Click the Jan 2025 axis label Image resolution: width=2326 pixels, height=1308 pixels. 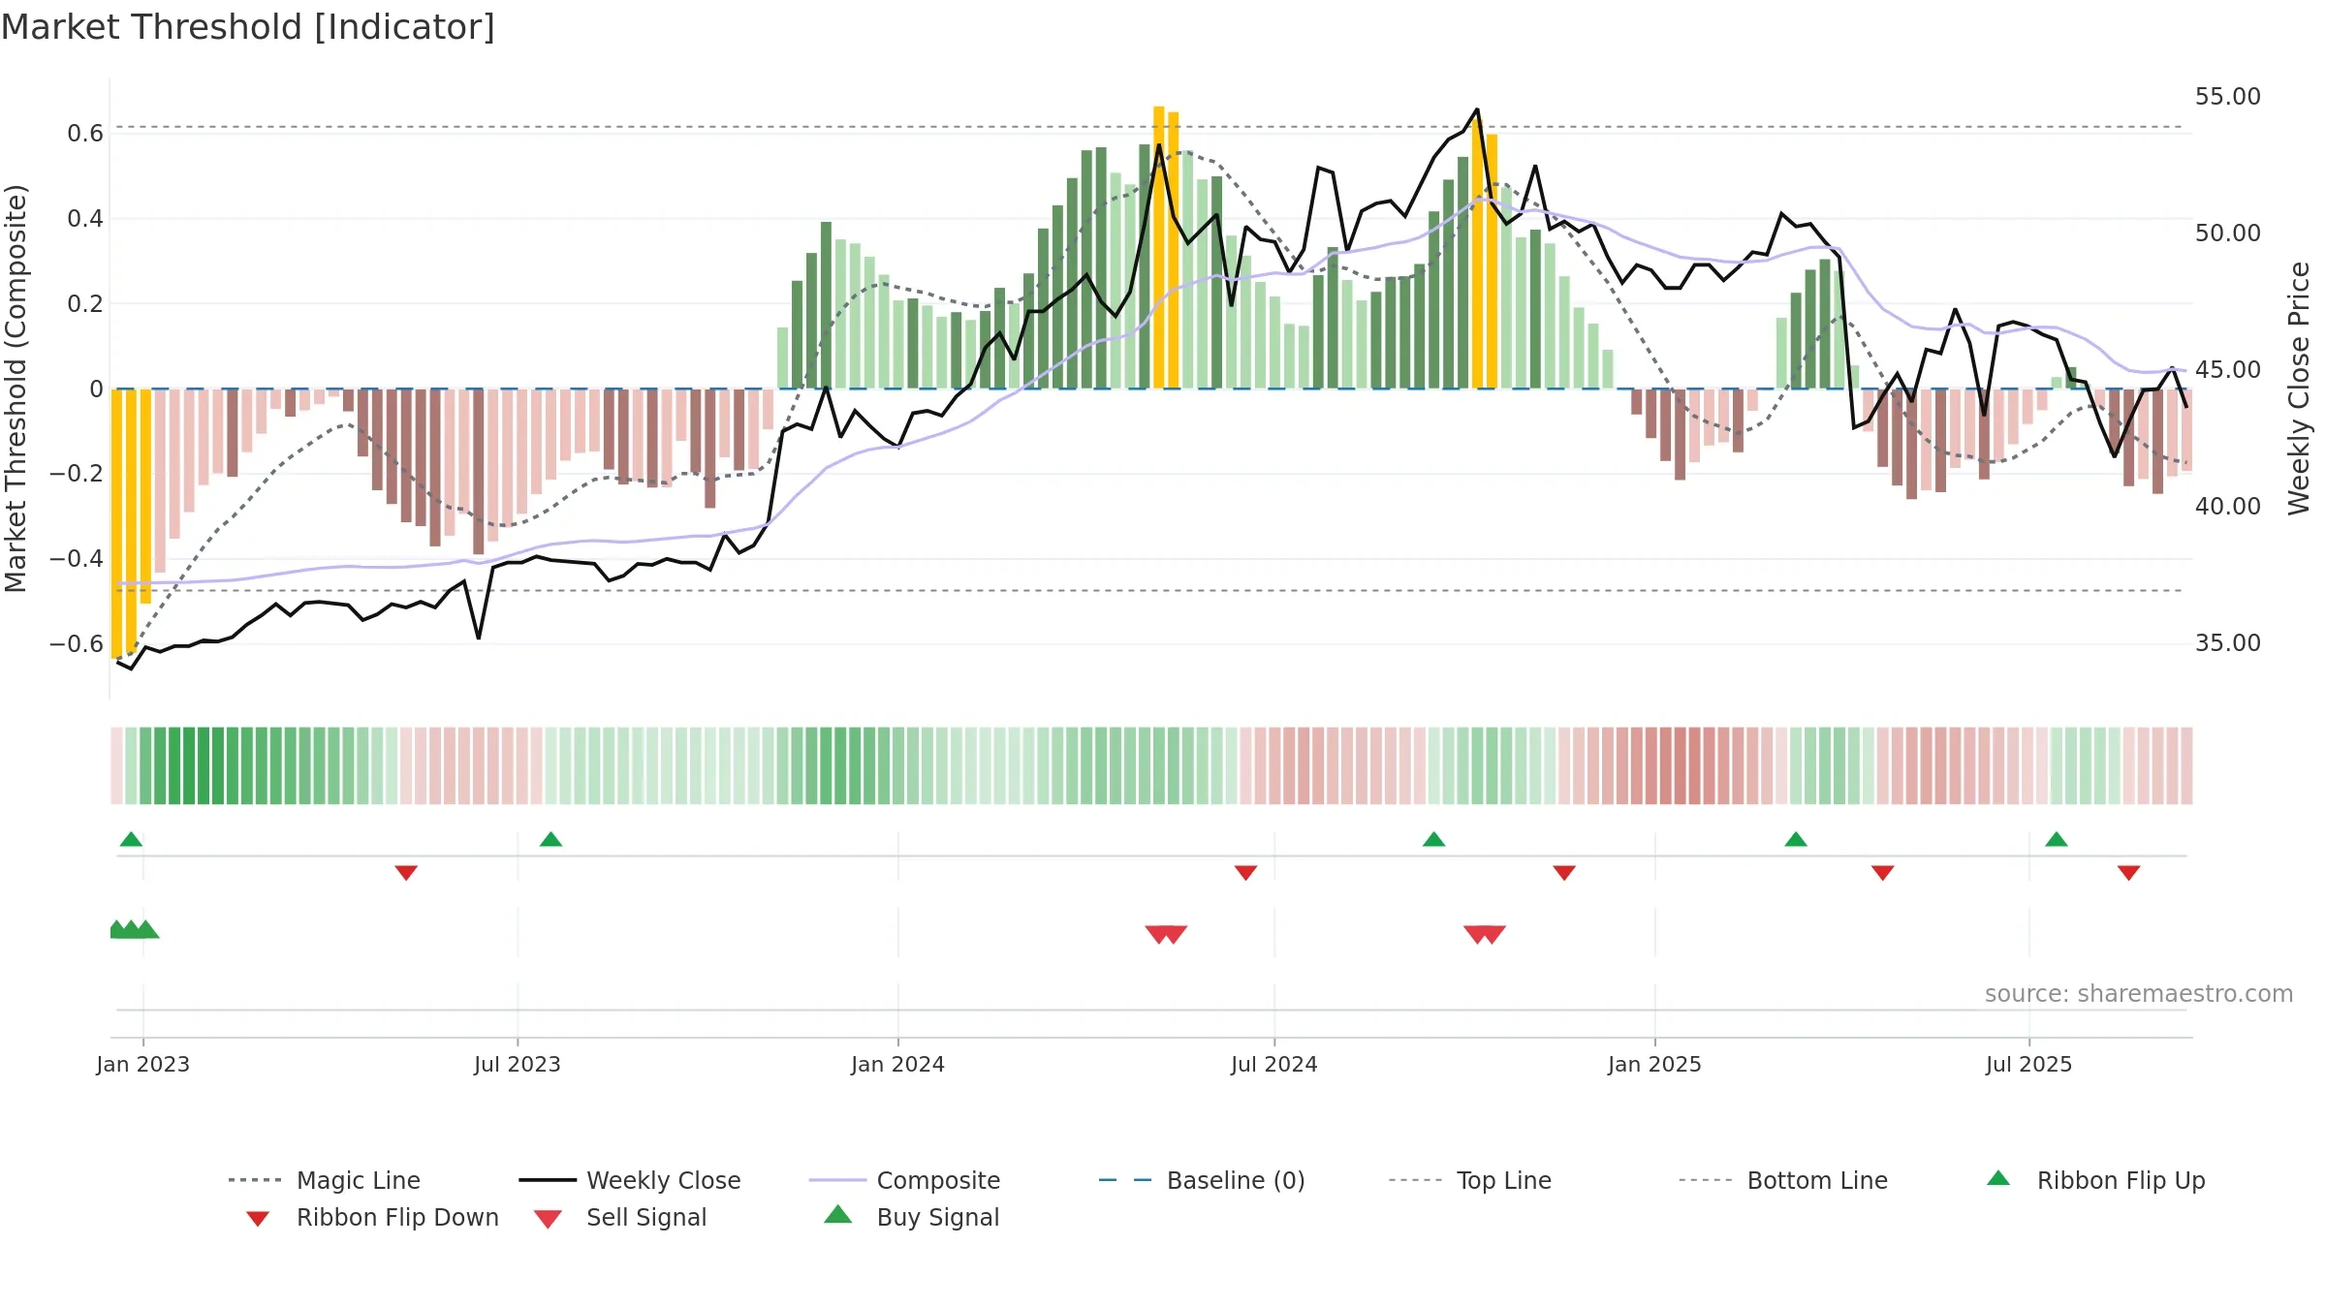1655,1064
